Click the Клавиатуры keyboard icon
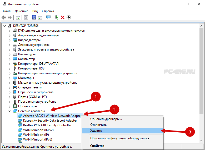 15,54
